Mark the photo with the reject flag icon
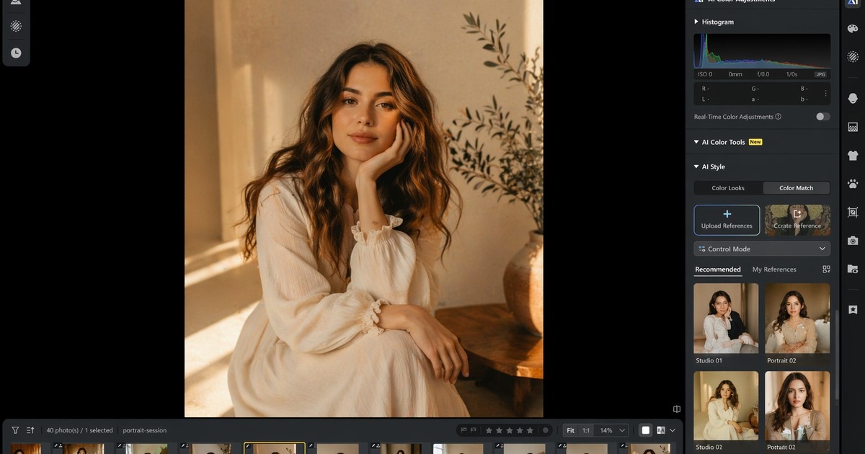 click(474, 430)
